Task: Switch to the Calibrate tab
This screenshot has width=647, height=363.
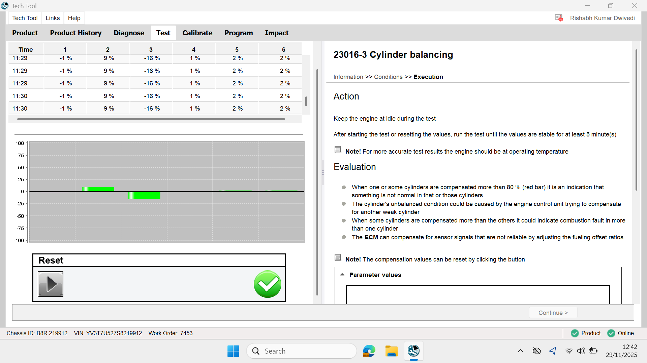Action: coord(197,33)
